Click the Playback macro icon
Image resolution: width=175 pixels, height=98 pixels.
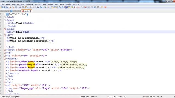pos(92,7)
